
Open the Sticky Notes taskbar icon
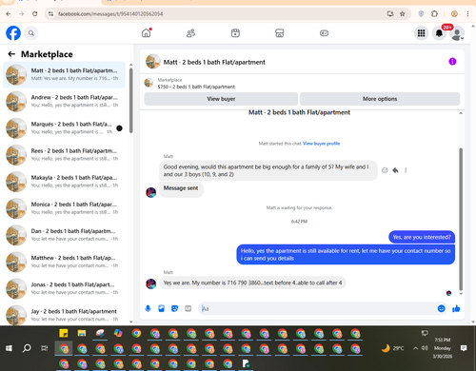64,333
